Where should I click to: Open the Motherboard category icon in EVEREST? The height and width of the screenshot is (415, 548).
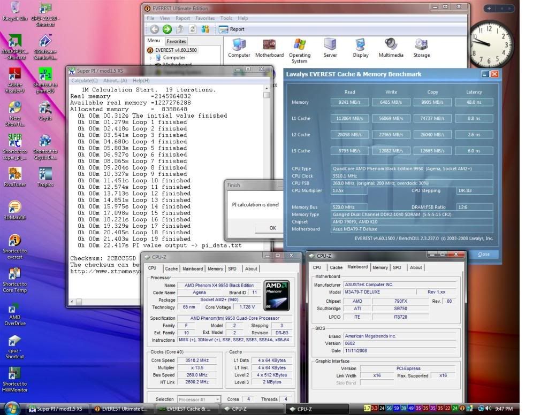click(x=270, y=48)
